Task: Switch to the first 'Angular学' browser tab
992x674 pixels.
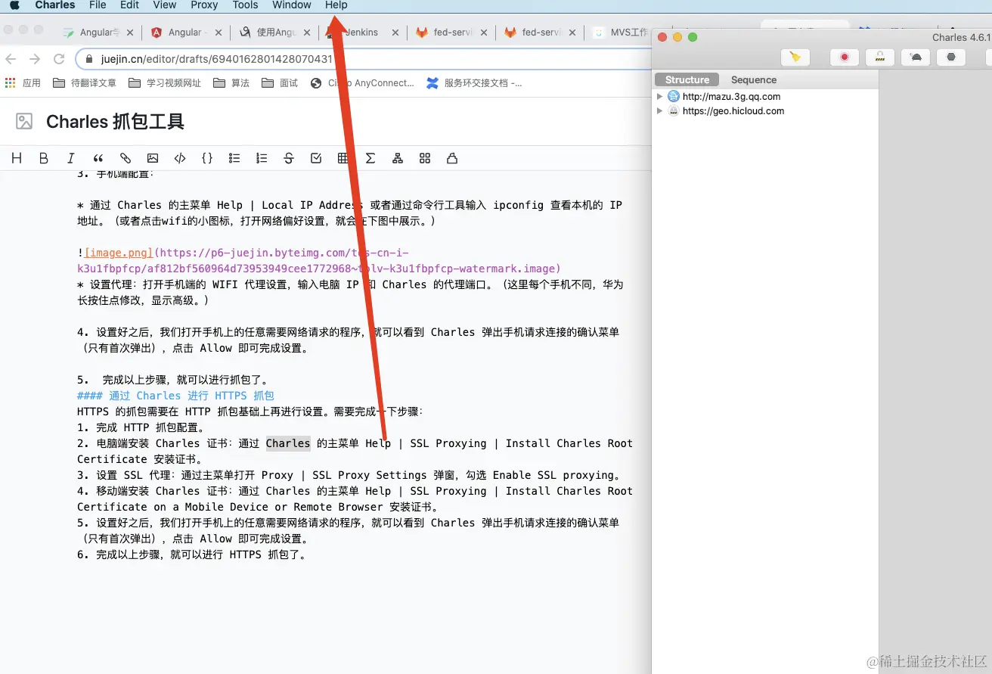Action: pyautogui.click(x=98, y=33)
